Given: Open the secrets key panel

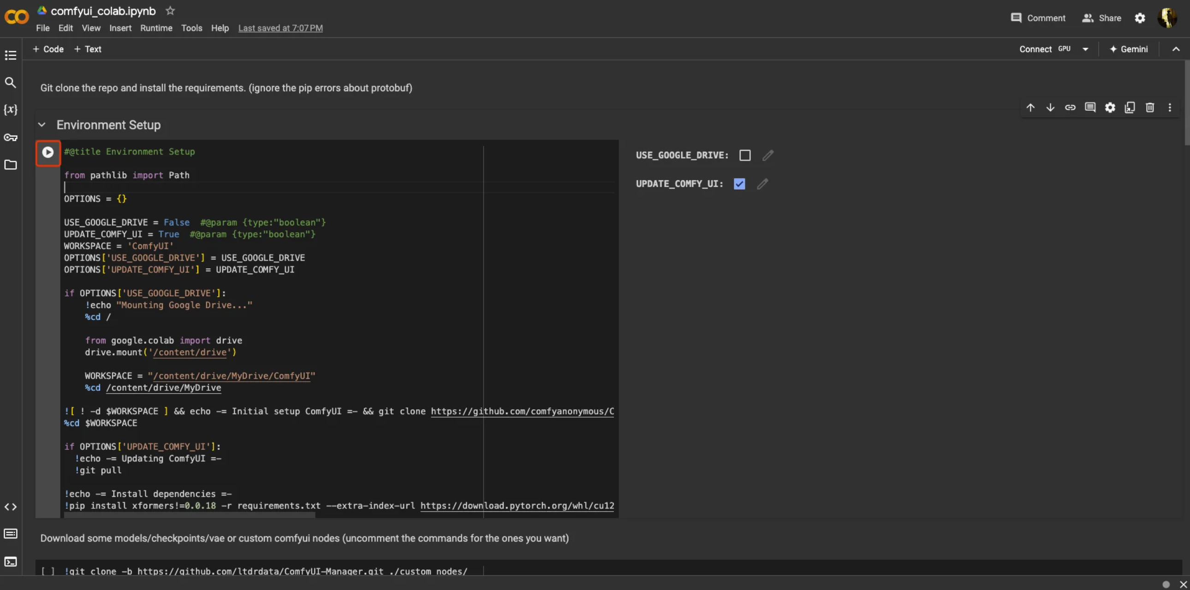Looking at the screenshot, I should click(x=10, y=137).
